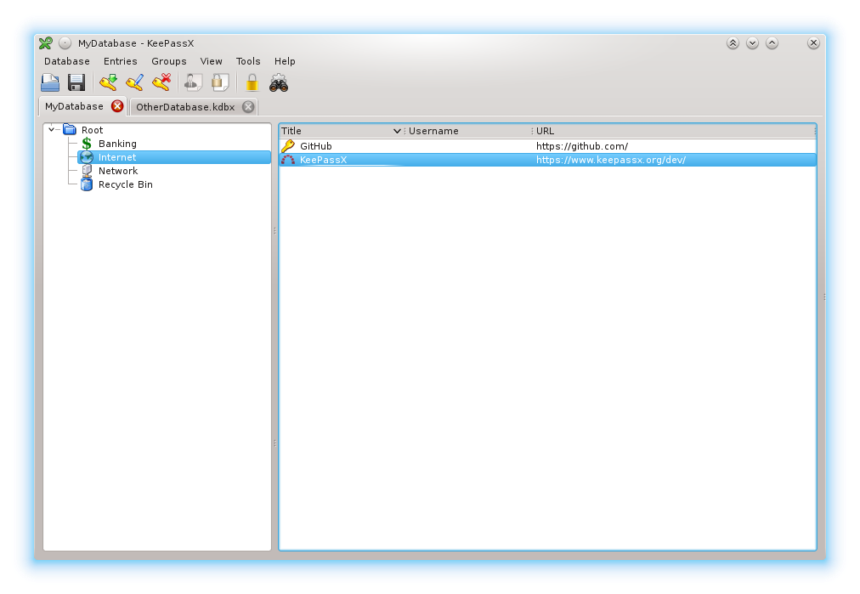
Task: Switch to OtherDatabase.kdbx tab
Action: click(185, 107)
